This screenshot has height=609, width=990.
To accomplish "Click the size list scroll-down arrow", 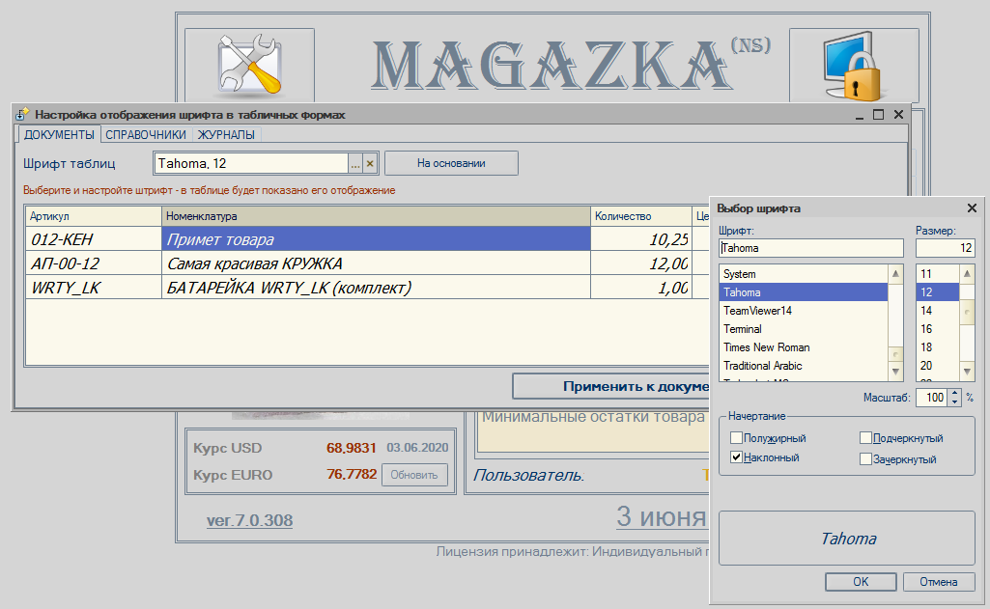I will click(x=967, y=371).
